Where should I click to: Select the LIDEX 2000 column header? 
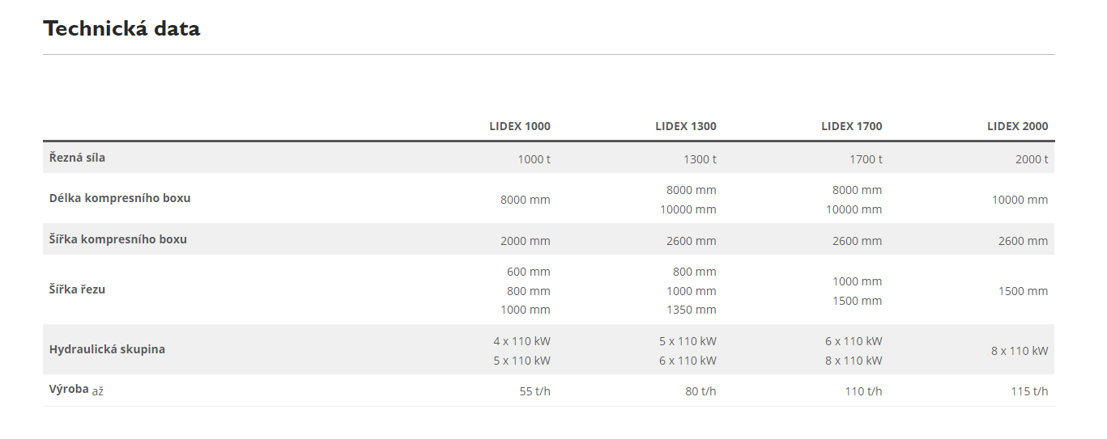1017,126
